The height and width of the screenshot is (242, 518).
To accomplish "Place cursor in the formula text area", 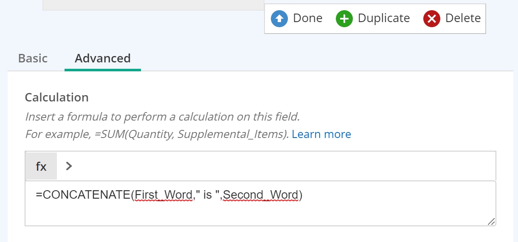I will point(260,203).
